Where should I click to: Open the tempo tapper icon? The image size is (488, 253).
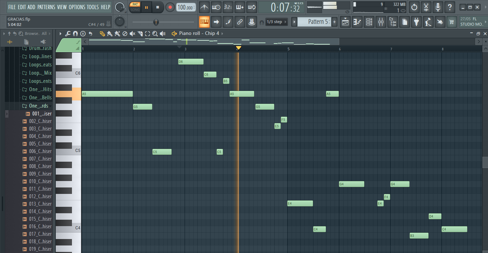[428, 22]
